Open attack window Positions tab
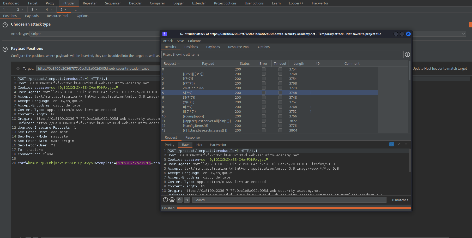Screen dimensions: 472x238 tap(191, 47)
